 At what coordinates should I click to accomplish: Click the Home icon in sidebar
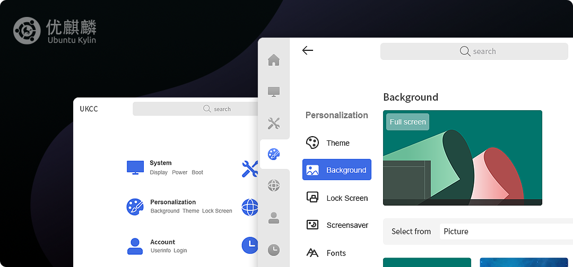click(x=274, y=60)
